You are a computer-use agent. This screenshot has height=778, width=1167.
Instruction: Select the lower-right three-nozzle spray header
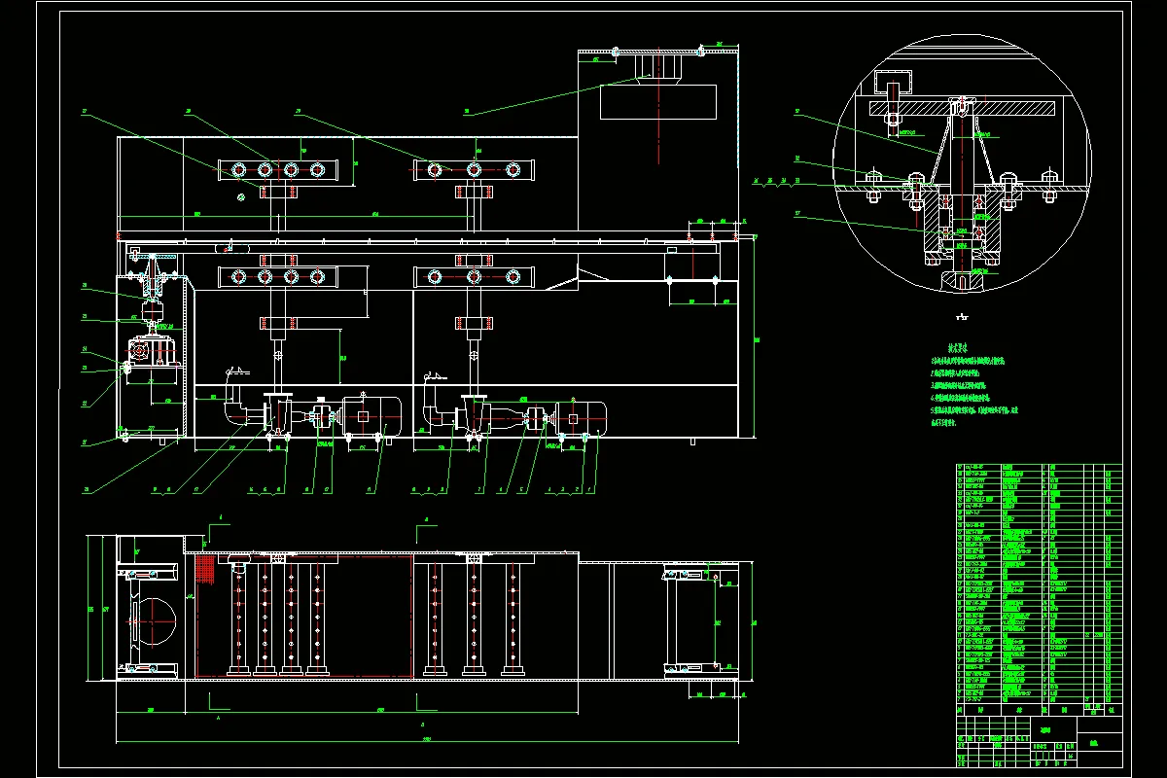click(x=474, y=277)
